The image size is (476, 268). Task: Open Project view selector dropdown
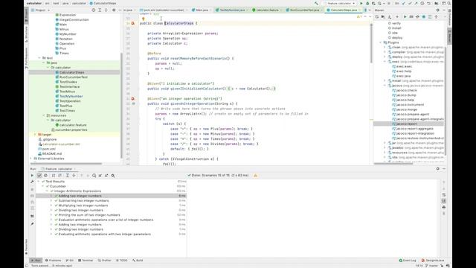tap(41, 10)
